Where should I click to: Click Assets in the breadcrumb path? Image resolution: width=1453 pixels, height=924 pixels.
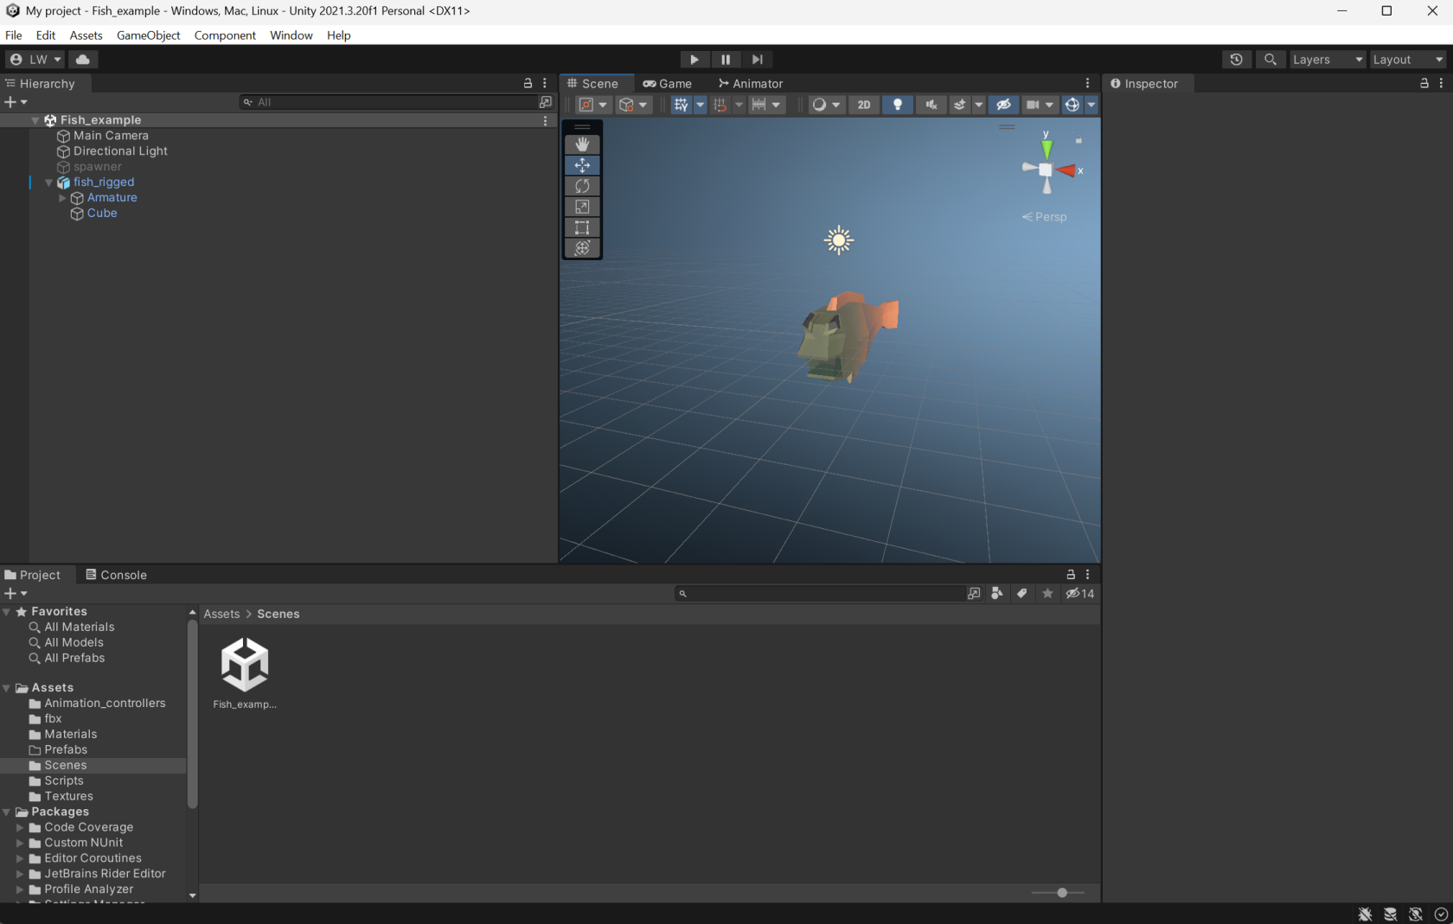(221, 614)
